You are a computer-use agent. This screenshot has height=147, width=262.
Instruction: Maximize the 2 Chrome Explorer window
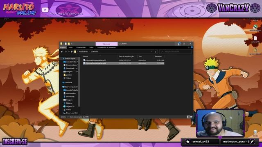(184, 44)
